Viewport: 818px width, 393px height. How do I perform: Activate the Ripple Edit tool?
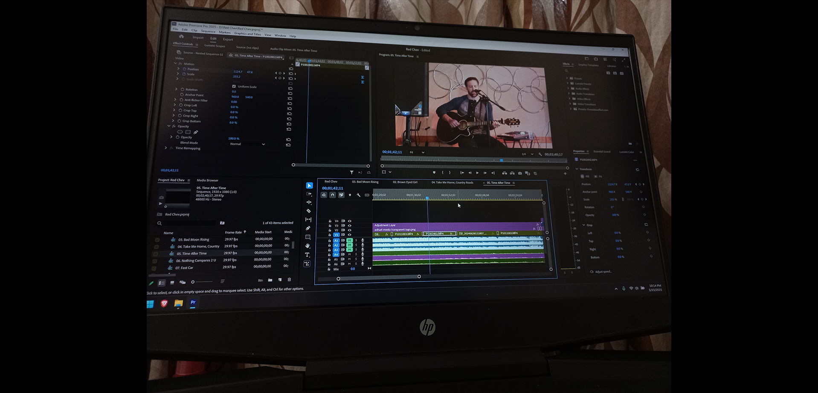pyautogui.click(x=309, y=202)
